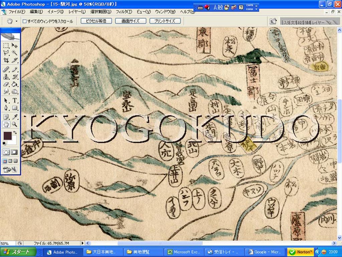
Task: Select the Eraser tool
Action: pos(6,84)
